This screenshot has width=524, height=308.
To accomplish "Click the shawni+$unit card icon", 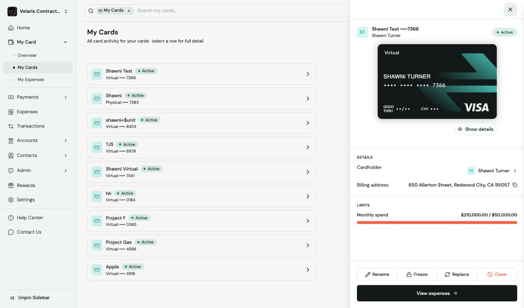I will (x=97, y=123).
